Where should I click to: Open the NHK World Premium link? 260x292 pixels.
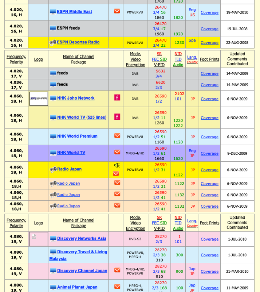[x=77, y=136]
